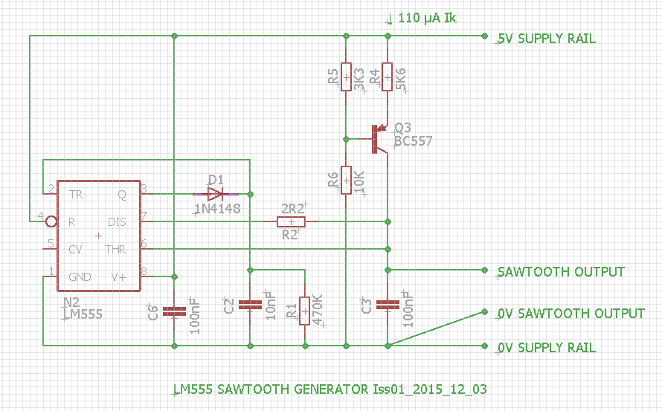
Task: Click the junction at Q3 base node
Action: click(x=346, y=139)
